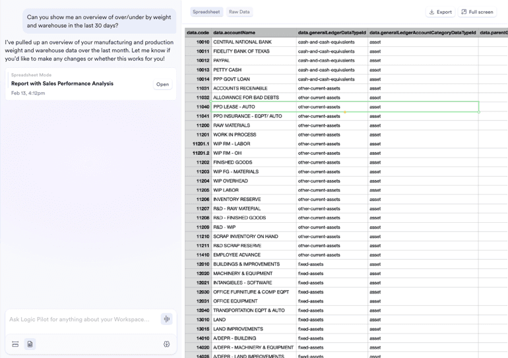508x358 pixels.
Task: Click the PPD LEASE - AUTO cell
Action: 254,107
